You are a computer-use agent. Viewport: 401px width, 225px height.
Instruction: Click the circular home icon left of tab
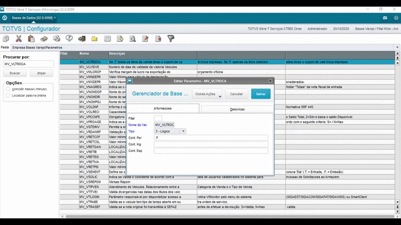coord(5,18)
